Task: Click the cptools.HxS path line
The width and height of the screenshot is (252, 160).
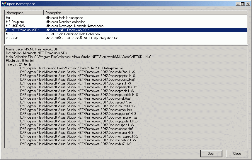Action: click(77, 91)
